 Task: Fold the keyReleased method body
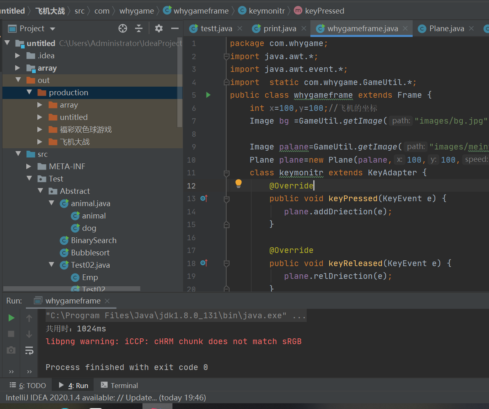click(227, 264)
